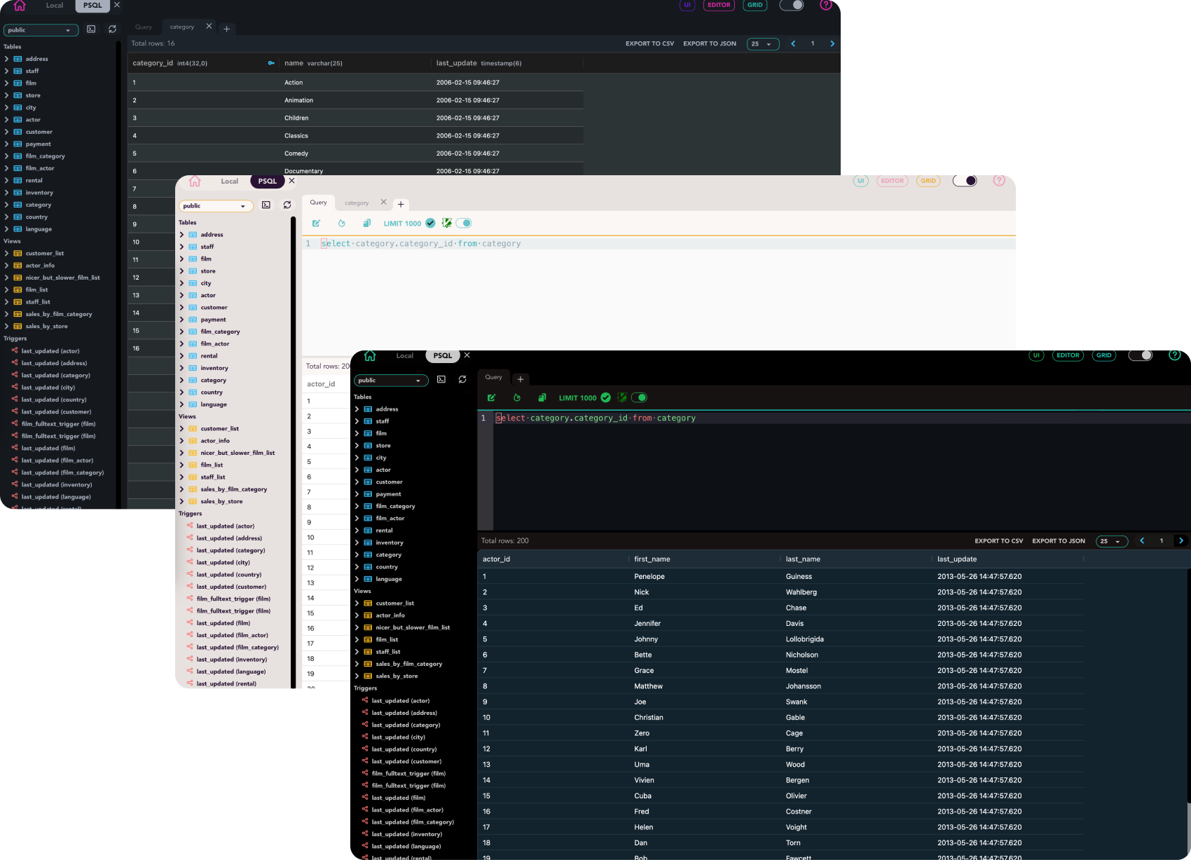
Task: Expand the customer table in the middle light window tree
Action: (181, 307)
